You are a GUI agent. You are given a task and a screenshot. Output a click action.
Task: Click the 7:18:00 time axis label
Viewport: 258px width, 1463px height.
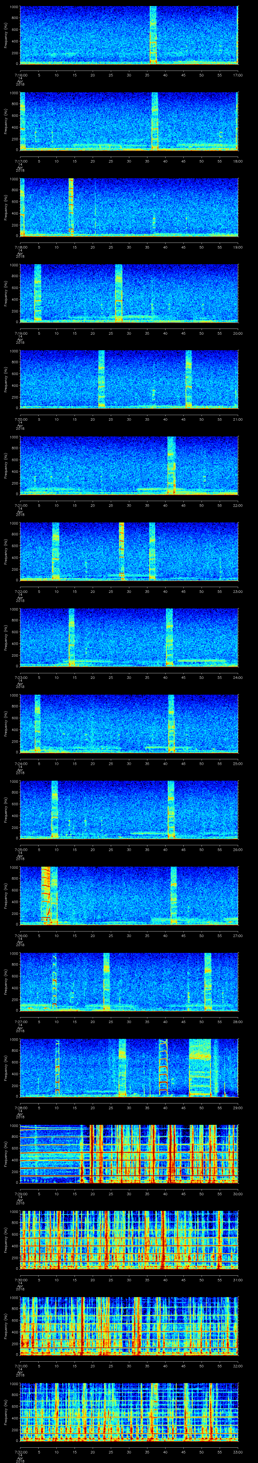tap(20, 247)
